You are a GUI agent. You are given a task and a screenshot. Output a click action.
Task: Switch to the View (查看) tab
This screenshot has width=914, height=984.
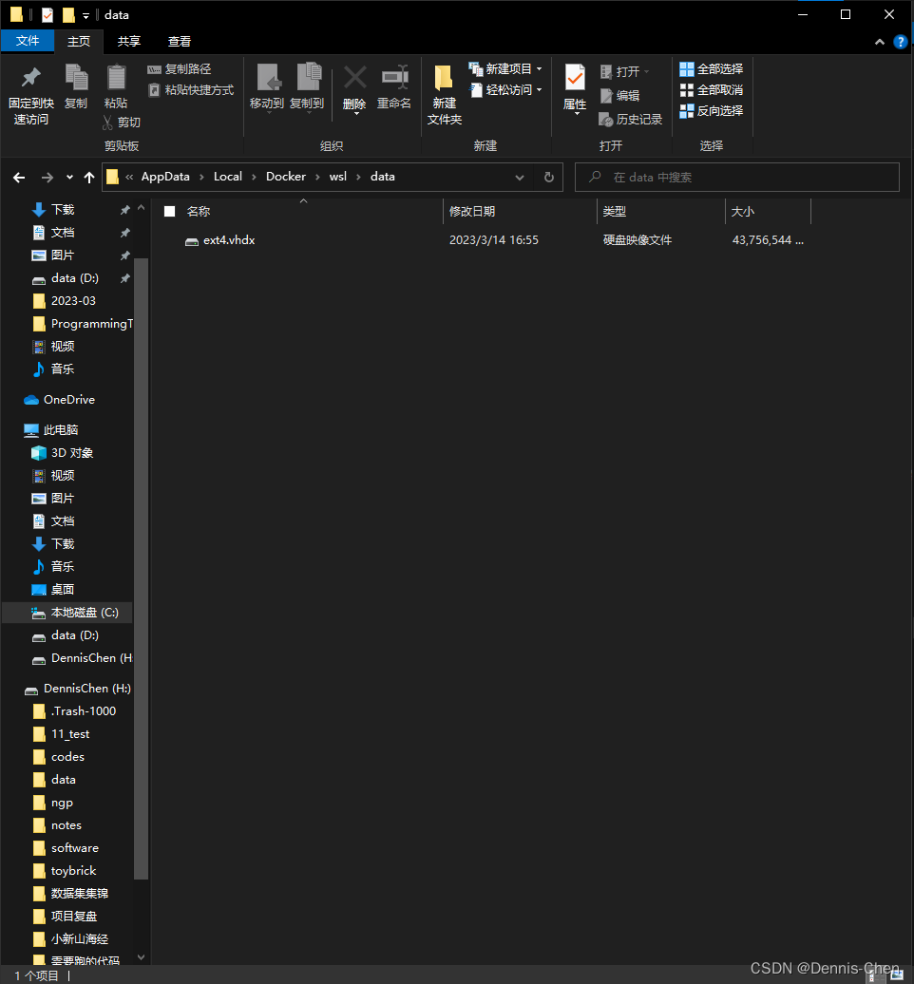pos(179,41)
